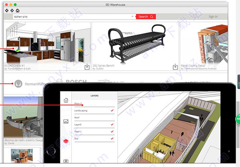Open the 282 Series Bench thumbnail
The height and width of the screenshot is (167, 240).
coord(135,43)
